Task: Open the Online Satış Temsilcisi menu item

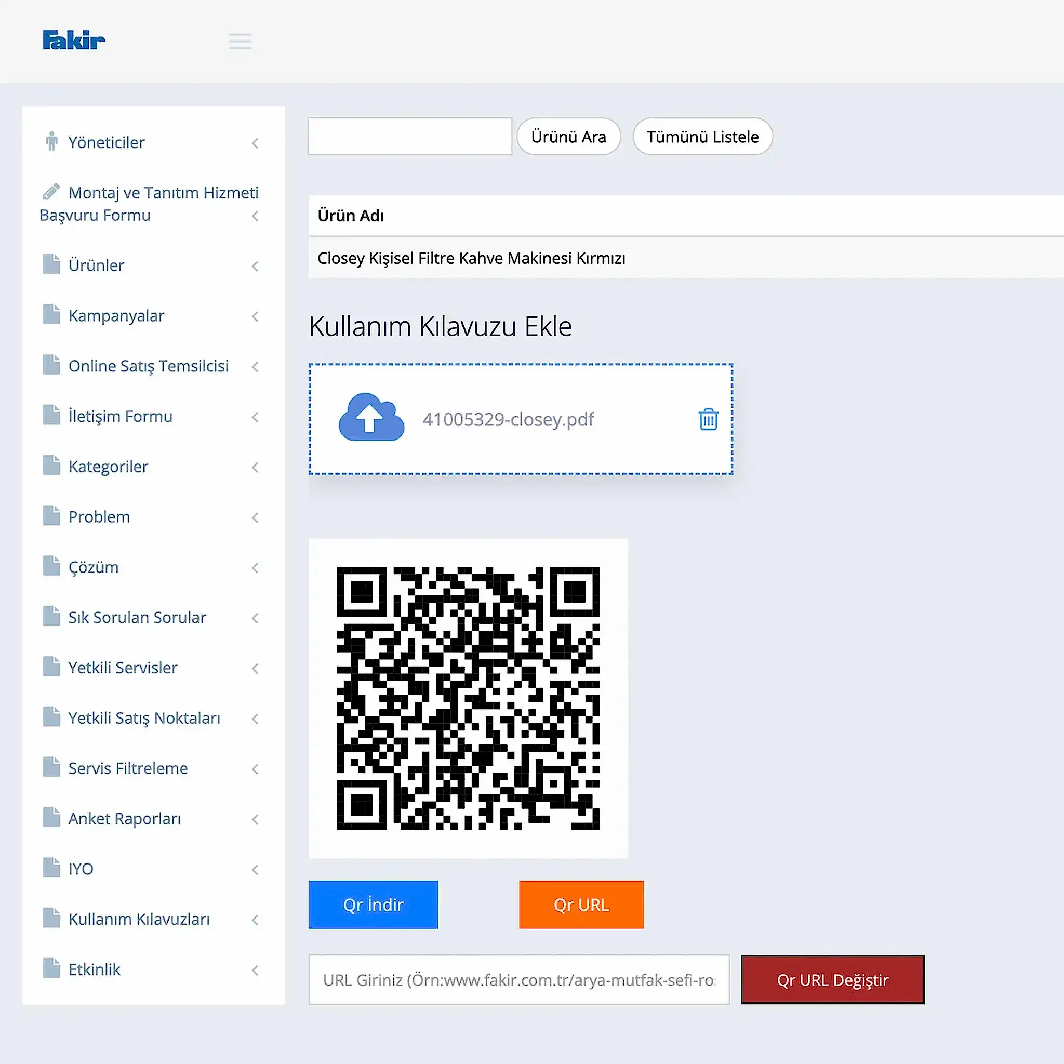Action: (148, 366)
